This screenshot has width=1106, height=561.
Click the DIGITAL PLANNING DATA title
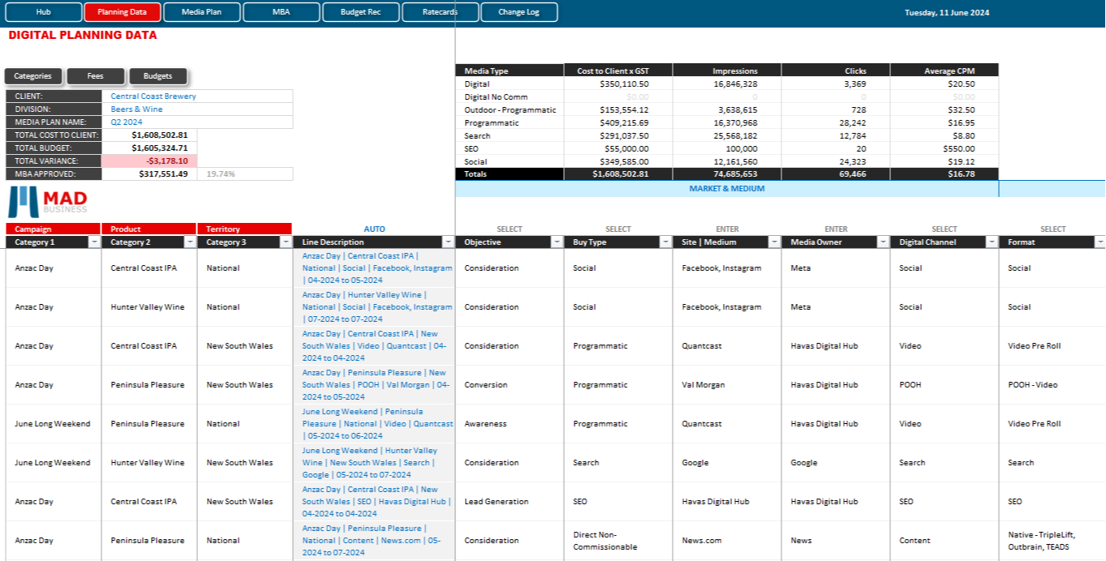tap(83, 36)
